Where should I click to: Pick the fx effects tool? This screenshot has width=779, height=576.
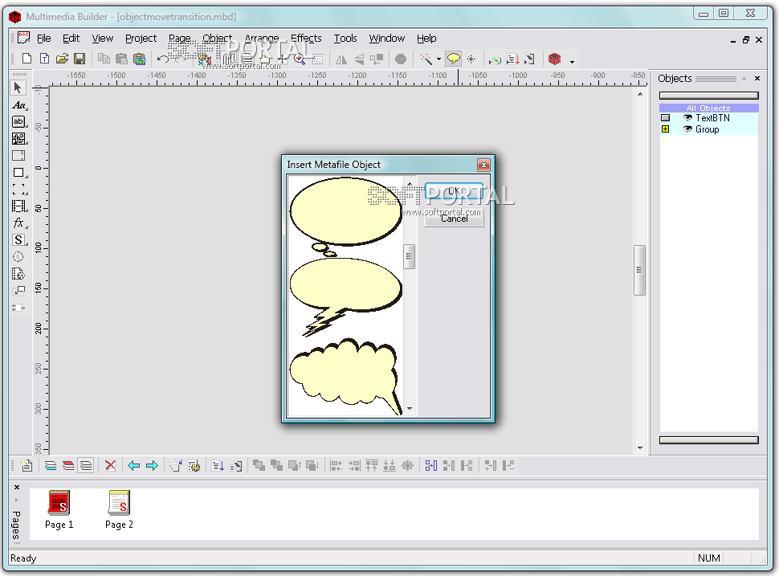click(x=18, y=223)
